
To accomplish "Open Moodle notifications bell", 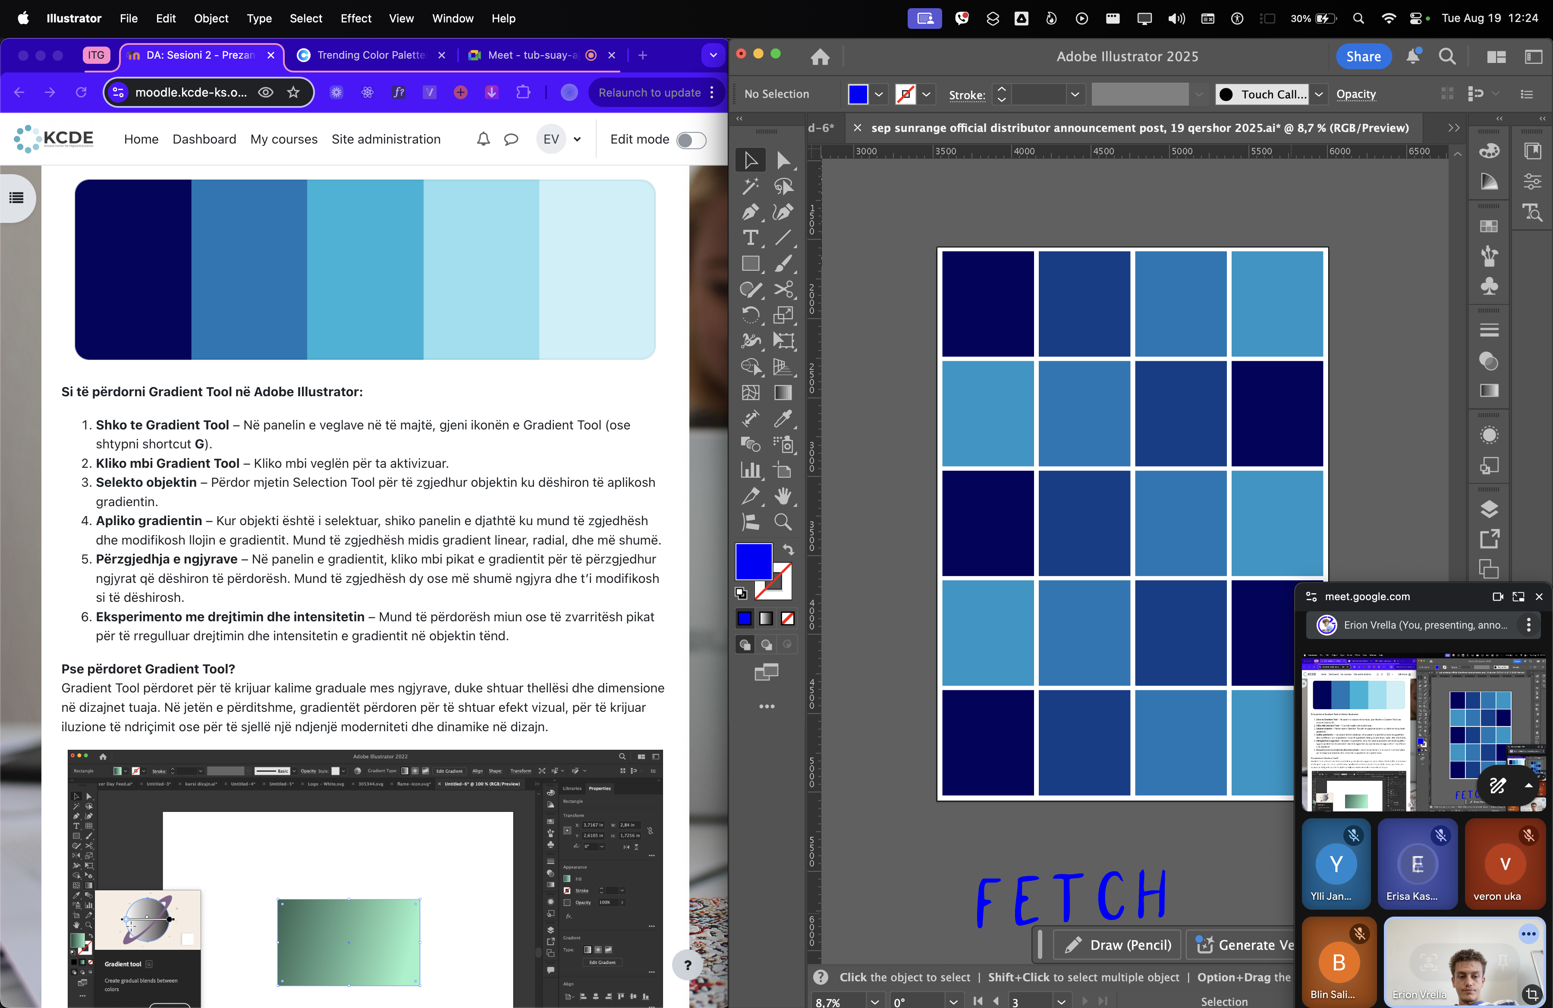I will coord(483,139).
